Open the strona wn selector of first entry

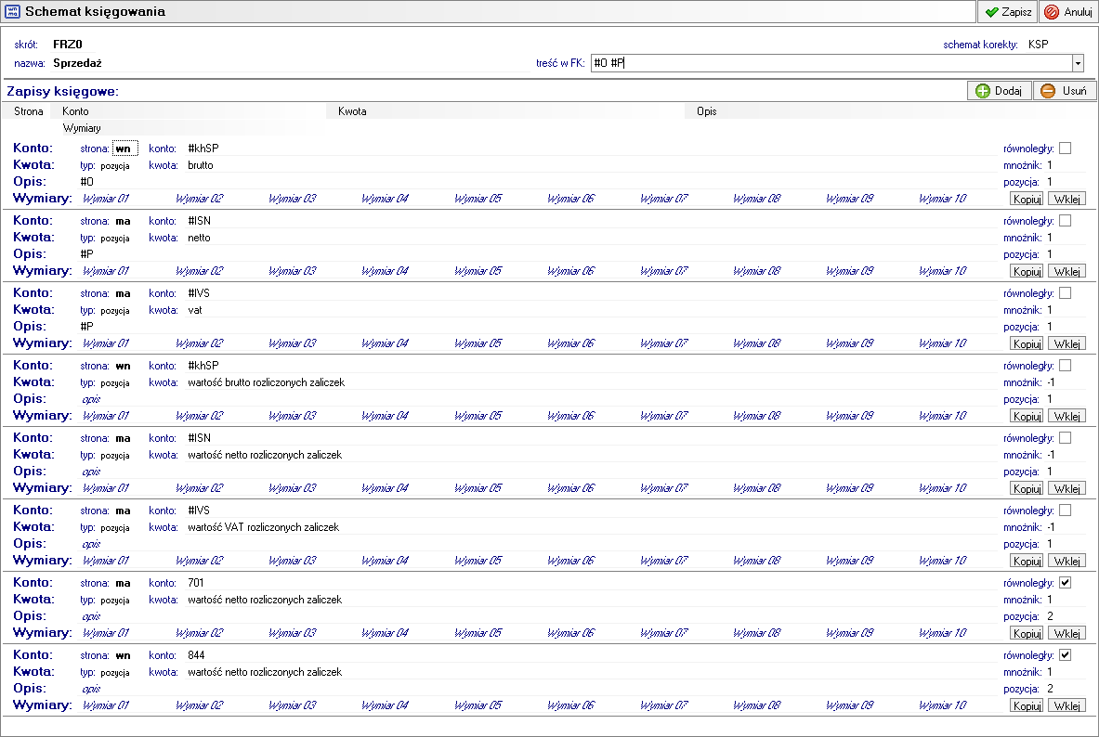(x=125, y=149)
